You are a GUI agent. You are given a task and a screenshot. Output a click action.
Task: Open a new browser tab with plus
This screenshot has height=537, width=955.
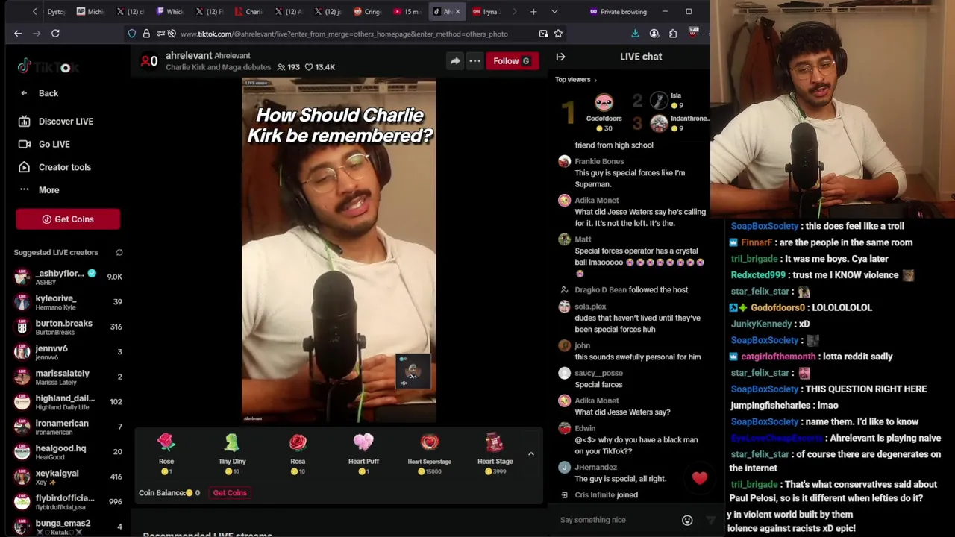point(533,12)
